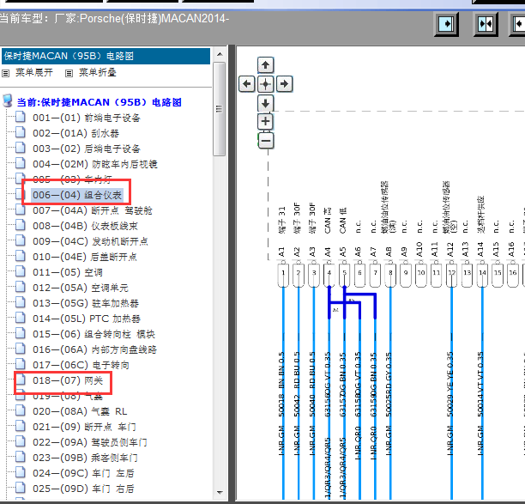Screen dimensions: 525x504
Task: Click connector pin 8 in the diagram
Action: tap(390, 276)
